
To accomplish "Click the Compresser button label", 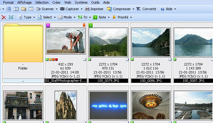I will pos(122,9).
